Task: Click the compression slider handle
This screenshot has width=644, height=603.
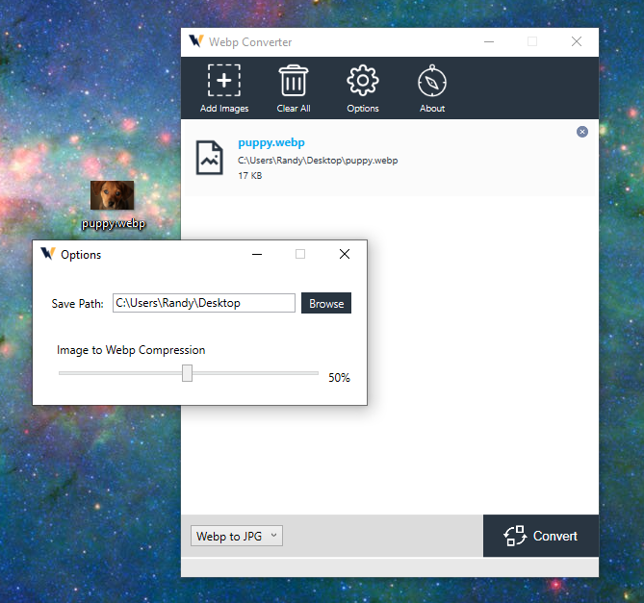Action: tap(187, 373)
